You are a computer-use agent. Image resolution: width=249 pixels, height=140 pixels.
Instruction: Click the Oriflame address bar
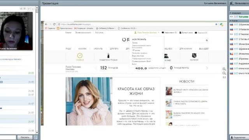137,24
